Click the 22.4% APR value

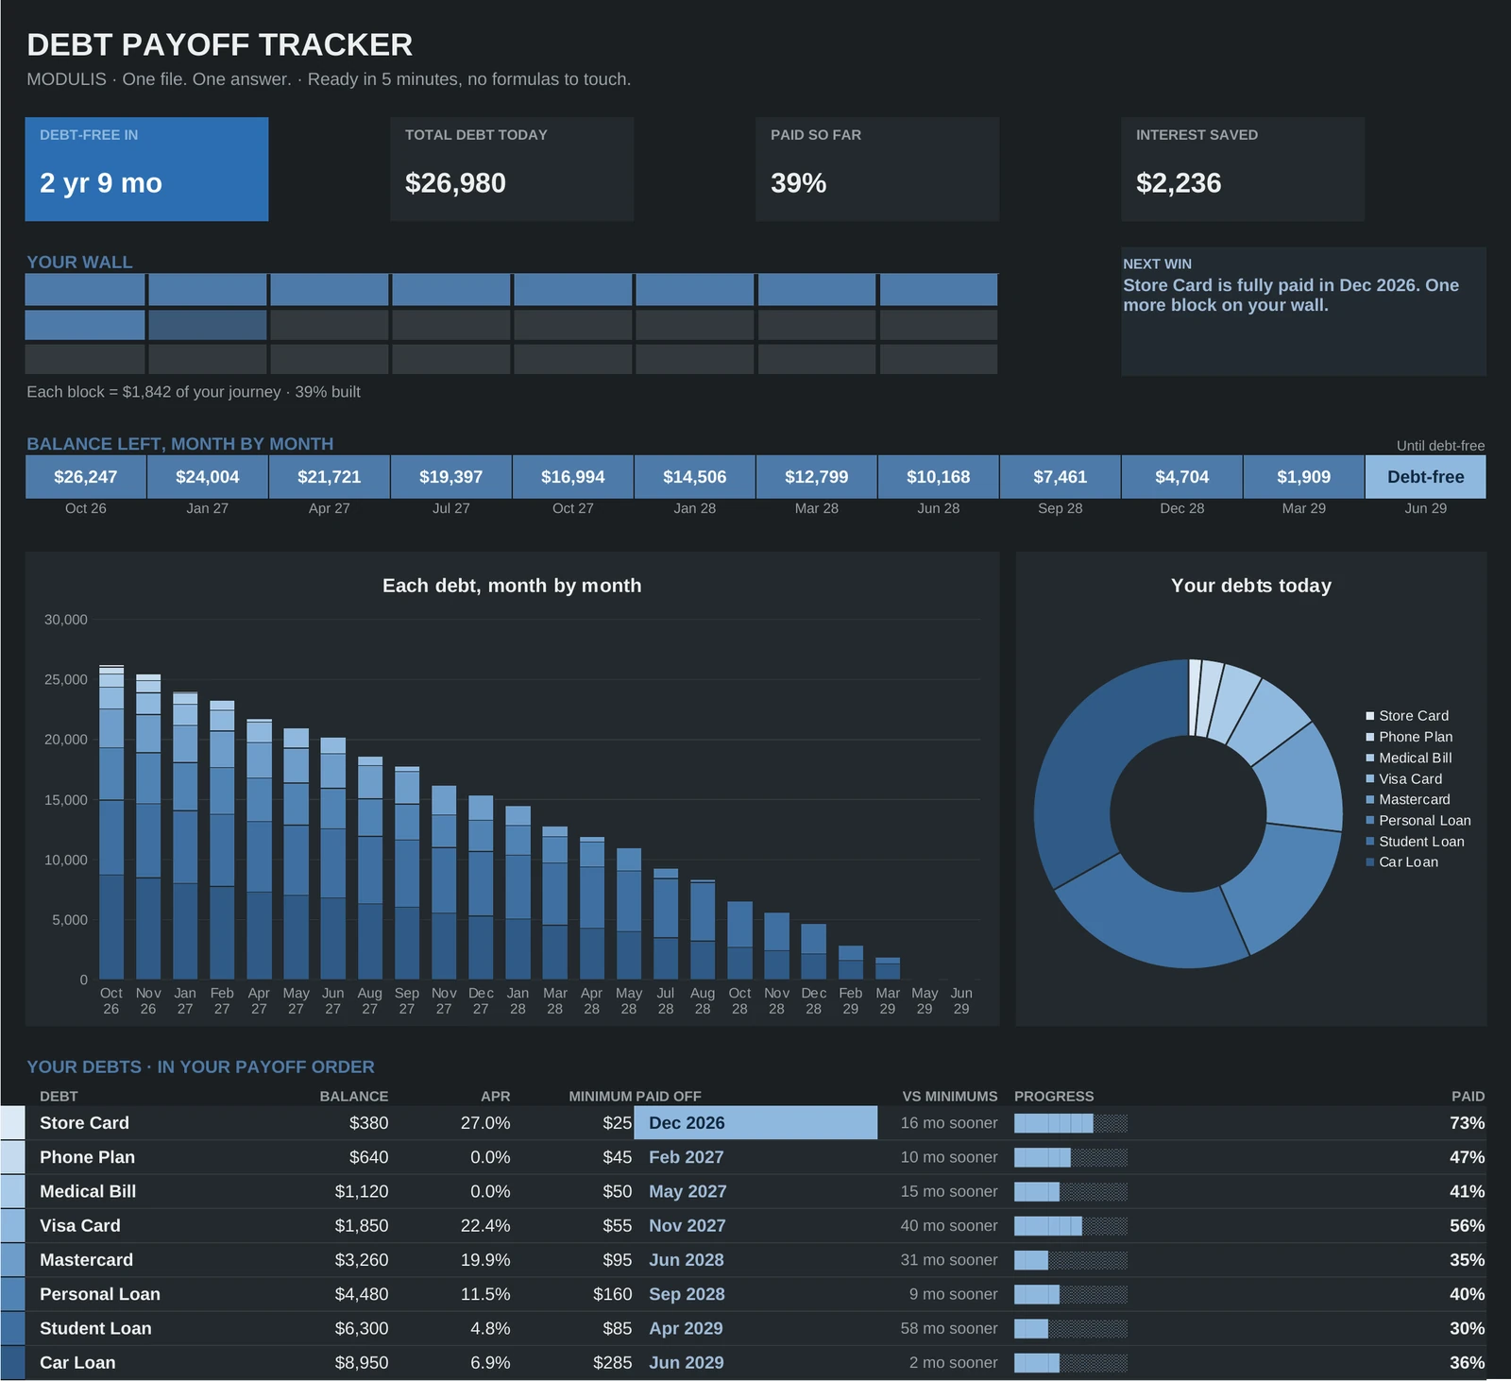(485, 1226)
